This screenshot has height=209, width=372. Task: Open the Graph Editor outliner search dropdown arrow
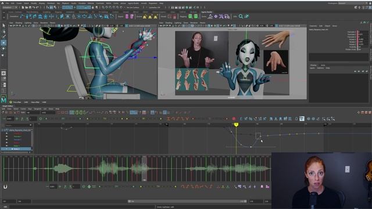coord(30,125)
